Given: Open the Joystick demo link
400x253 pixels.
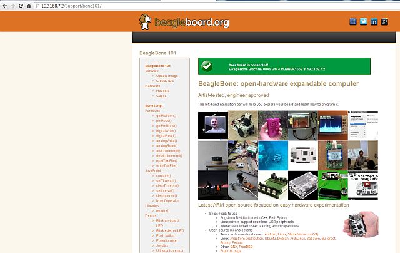Looking at the screenshot, I should click(162, 245).
